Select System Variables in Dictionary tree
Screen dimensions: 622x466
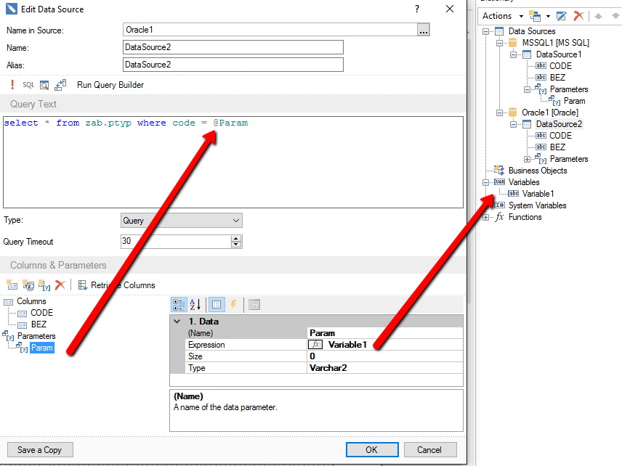(537, 205)
